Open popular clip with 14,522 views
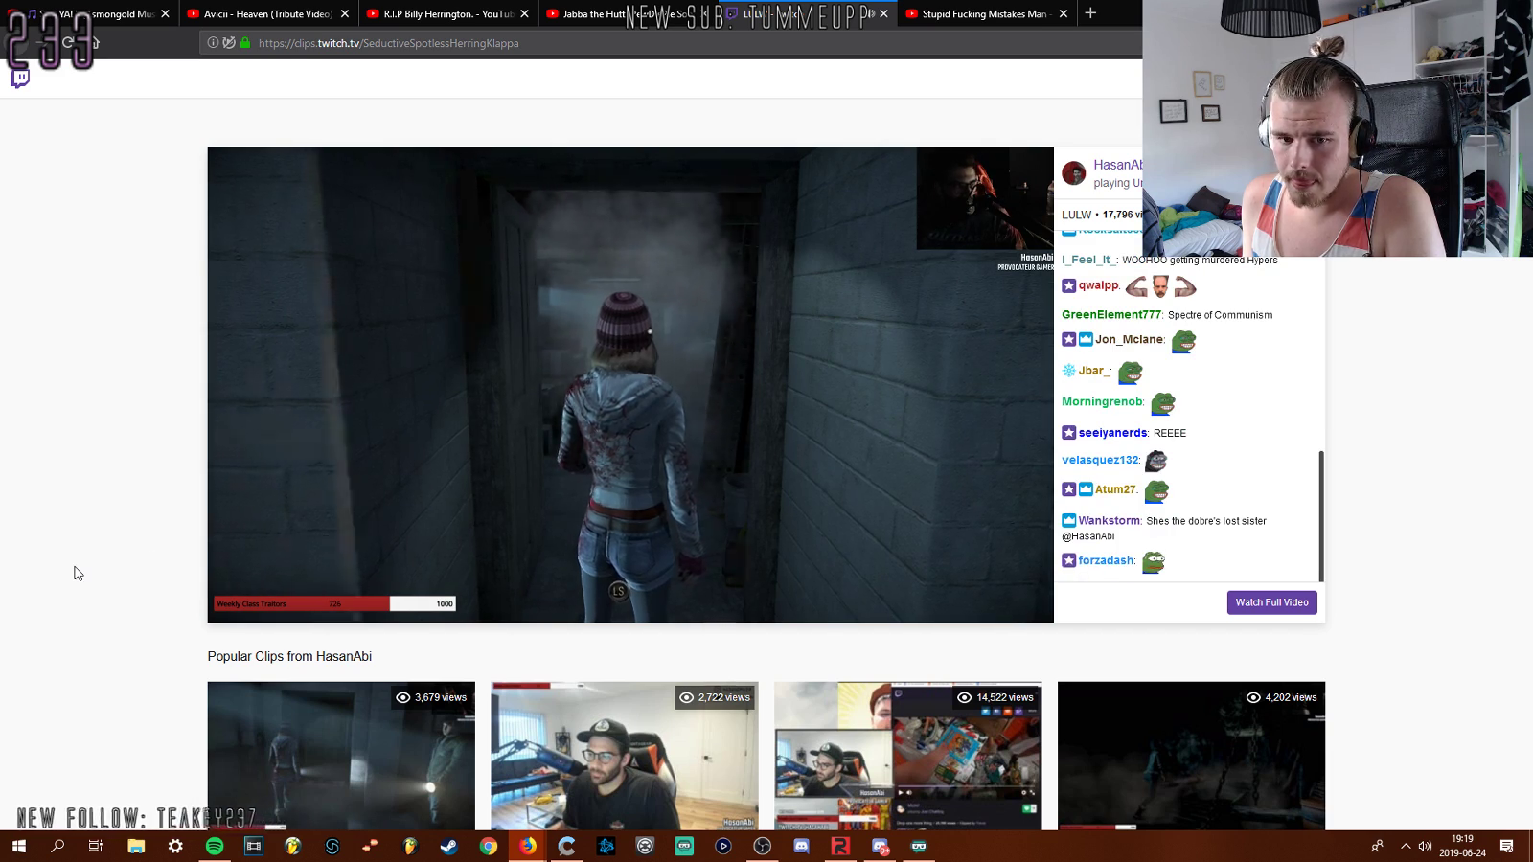The image size is (1533, 862). tap(908, 756)
